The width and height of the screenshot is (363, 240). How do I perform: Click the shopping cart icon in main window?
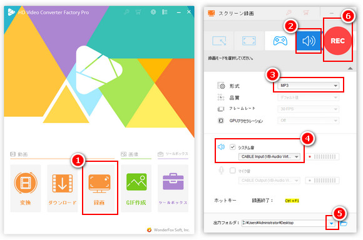pyautogui.click(x=138, y=12)
